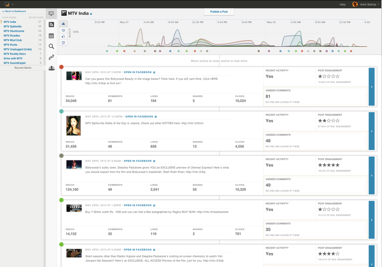
Task: Open the 8:00AM Deepika Padukone post in Facebook
Action: tap(138, 161)
